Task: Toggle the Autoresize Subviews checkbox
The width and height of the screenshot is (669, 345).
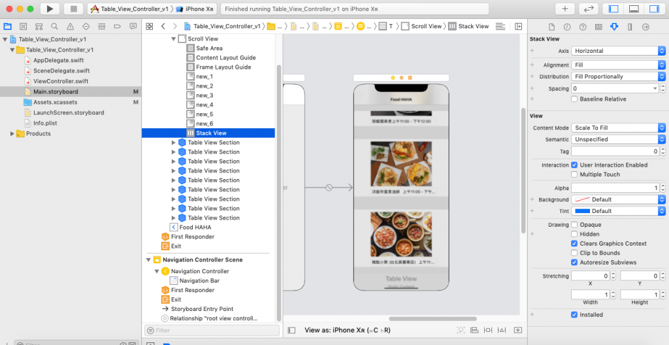Action: tap(574, 262)
